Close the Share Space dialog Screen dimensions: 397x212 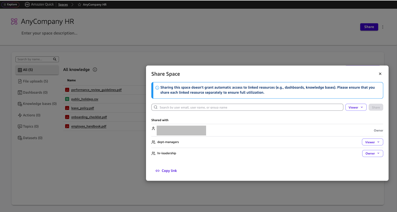(380, 74)
